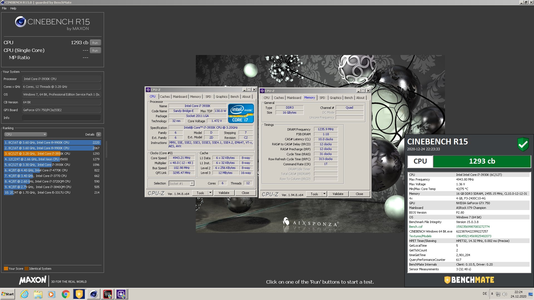Viewport: 534px width, 300px height.
Task: Open Internet Explorer from the taskbar
Action: (x=24, y=294)
